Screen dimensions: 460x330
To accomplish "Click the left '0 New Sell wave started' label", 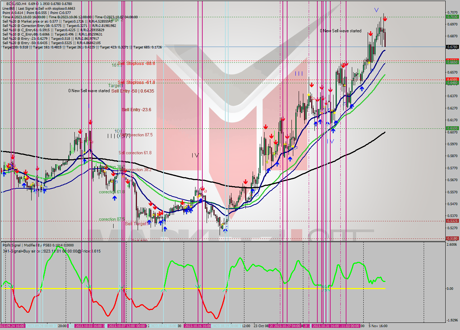I will click(x=89, y=91).
